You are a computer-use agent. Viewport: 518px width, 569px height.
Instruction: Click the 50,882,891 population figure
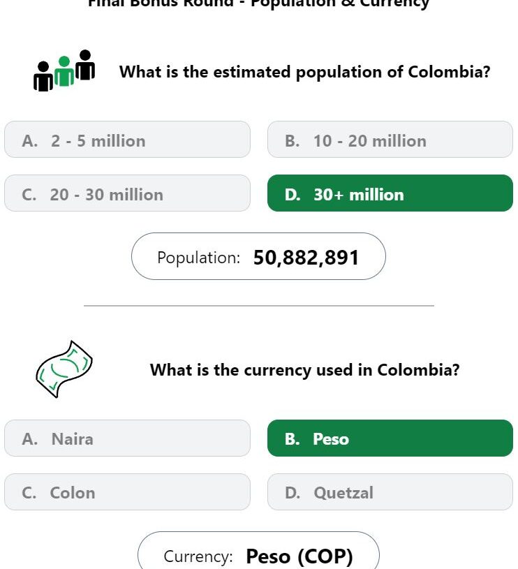coord(306,258)
